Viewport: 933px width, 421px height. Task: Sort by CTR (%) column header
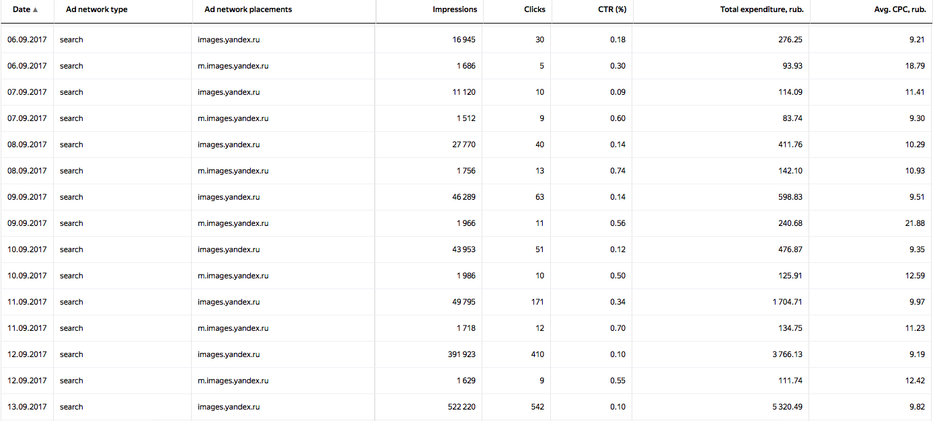(611, 10)
